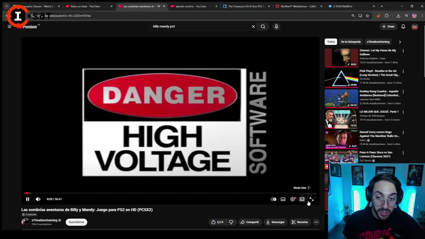
Task: Open options menu for Donkey Kong video
Action: click(403, 92)
